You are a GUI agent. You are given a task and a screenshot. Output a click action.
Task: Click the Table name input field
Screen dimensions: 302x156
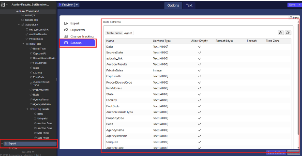coord(128,33)
